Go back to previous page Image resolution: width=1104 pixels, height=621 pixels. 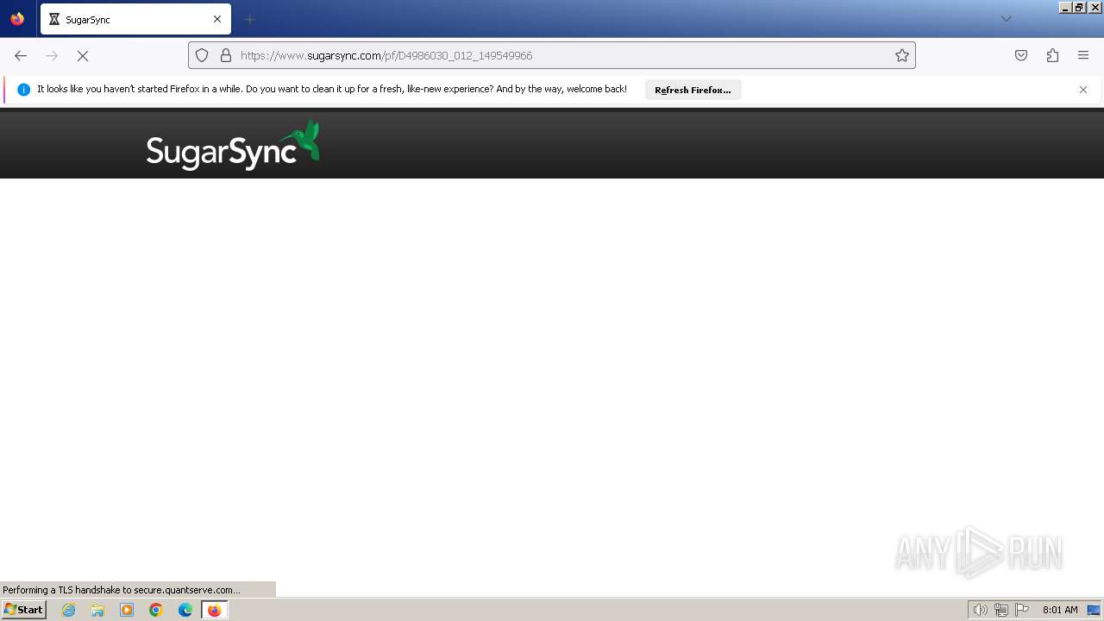click(21, 55)
